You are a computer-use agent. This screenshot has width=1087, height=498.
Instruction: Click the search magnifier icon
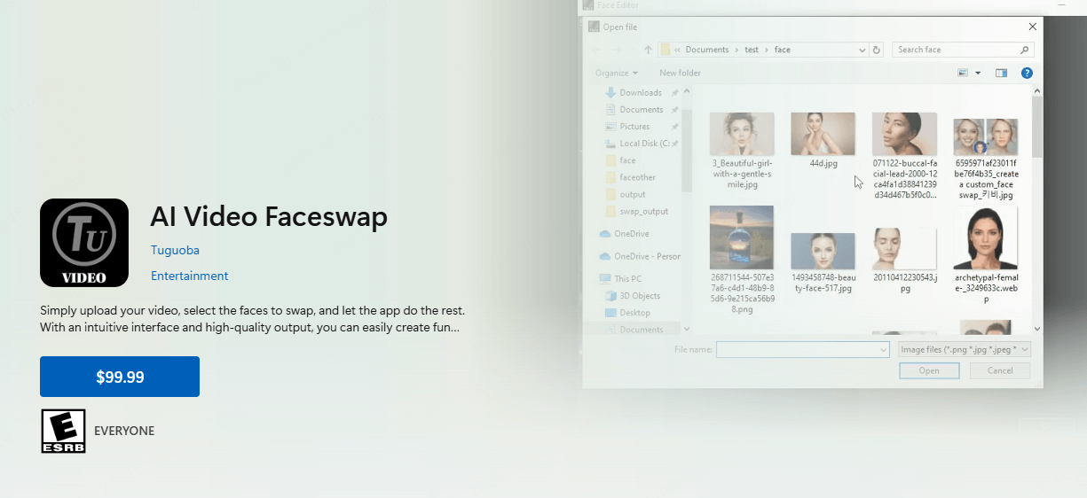(1025, 50)
